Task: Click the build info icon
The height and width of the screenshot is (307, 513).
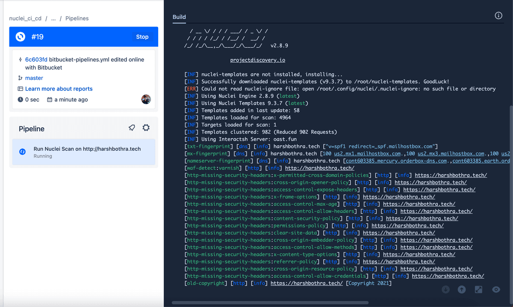Action: click(498, 15)
